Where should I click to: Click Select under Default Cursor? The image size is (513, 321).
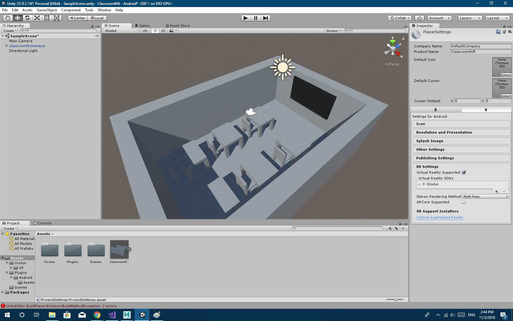(506, 96)
